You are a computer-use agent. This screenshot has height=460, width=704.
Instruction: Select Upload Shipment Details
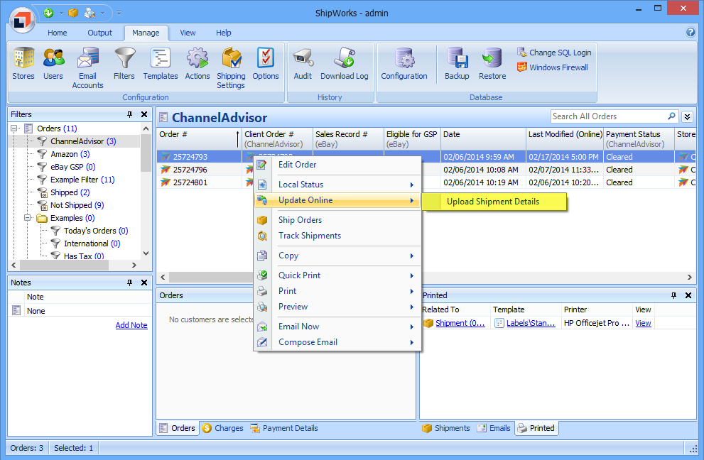494,202
